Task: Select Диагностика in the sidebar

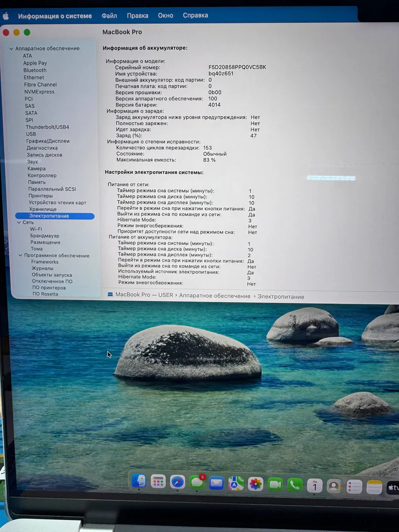Action: pos(42,148)
